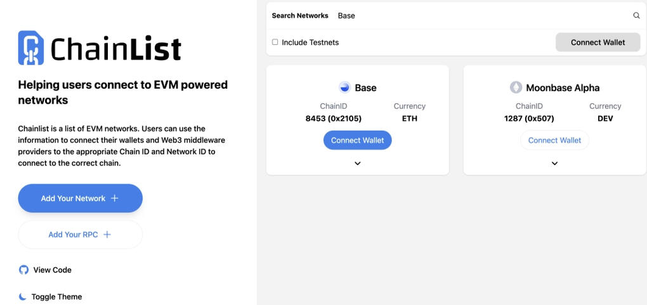Click the Moonbase Alpha logo icon
The image size is (647, 305).
(516, 88)
